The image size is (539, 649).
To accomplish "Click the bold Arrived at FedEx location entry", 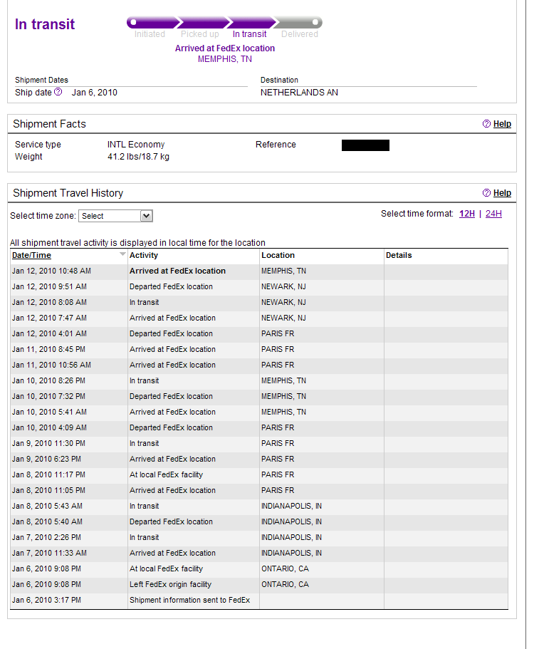I will coord(177,271).
